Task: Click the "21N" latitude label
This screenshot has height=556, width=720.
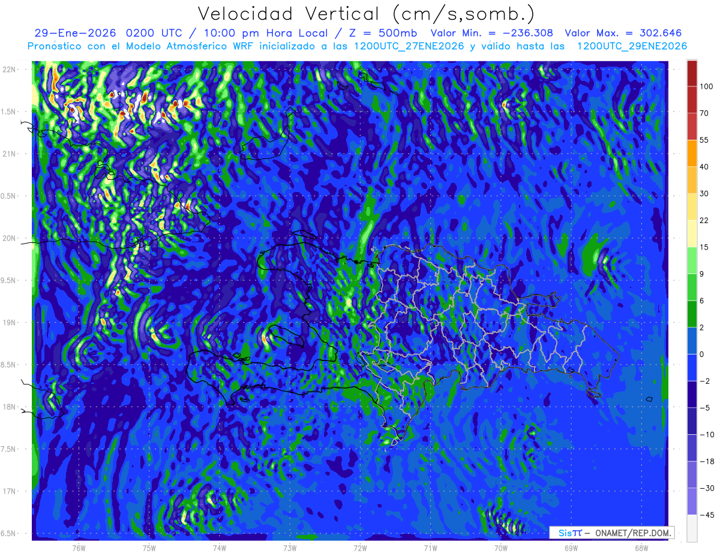Action: pyautogui.click(x=10, y=154)
